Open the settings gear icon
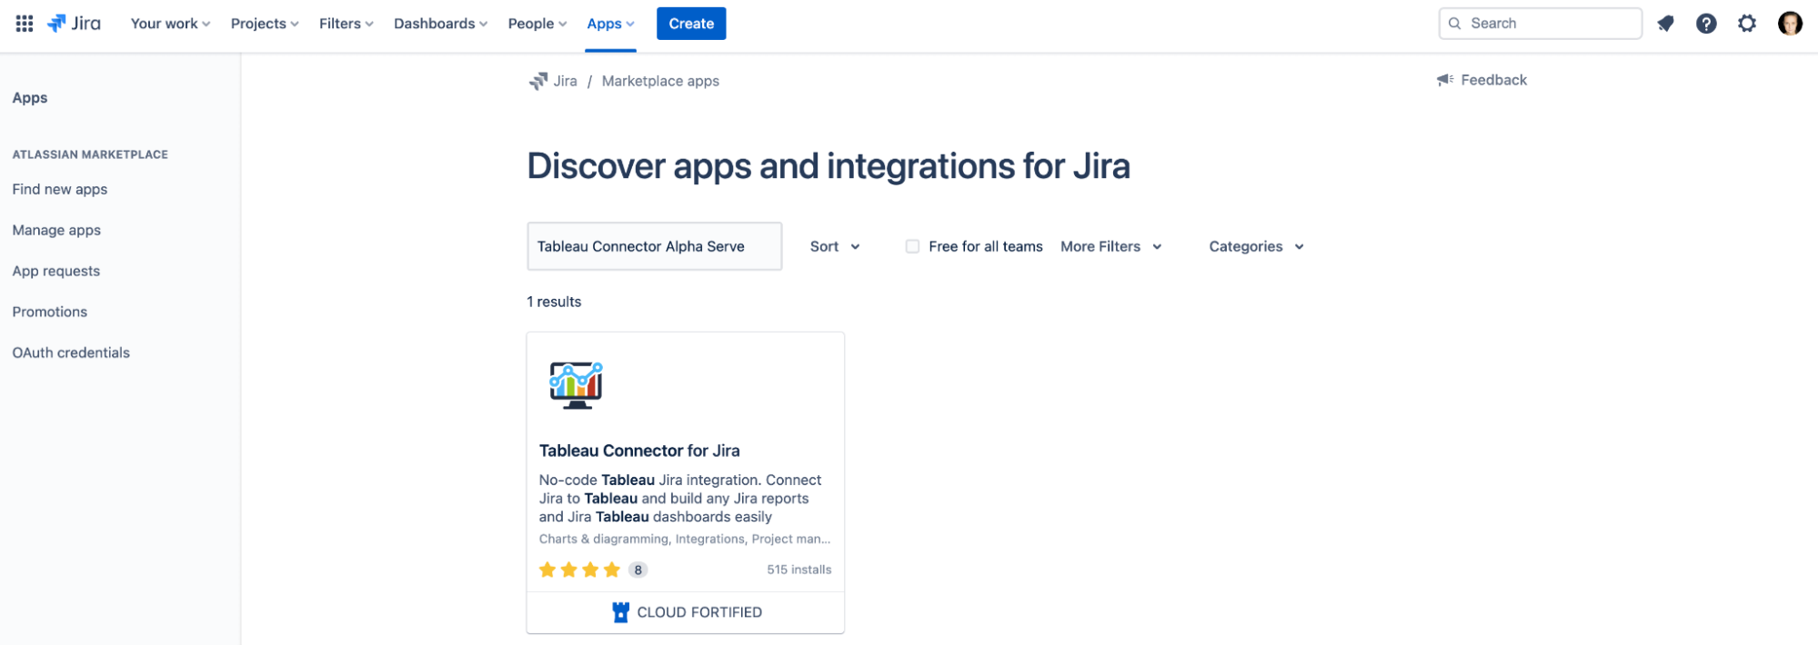This screenshot has width=1818, height=645. [1747, 24]
